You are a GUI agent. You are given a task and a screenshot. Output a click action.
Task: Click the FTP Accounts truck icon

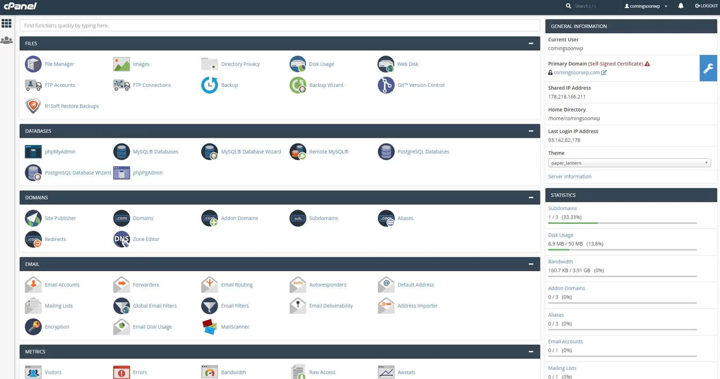[x=33, y=85]
